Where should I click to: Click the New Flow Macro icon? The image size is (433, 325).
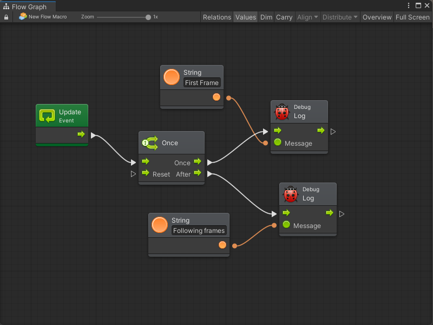(23, 17)
